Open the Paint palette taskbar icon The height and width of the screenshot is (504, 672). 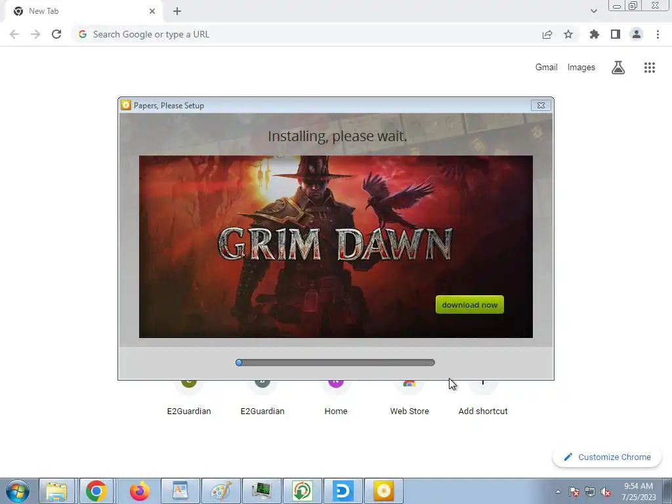pyautogui.click(x=220, y=491)
